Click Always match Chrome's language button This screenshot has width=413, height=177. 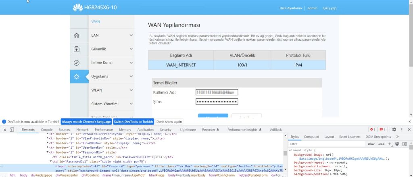click(86, 122)
